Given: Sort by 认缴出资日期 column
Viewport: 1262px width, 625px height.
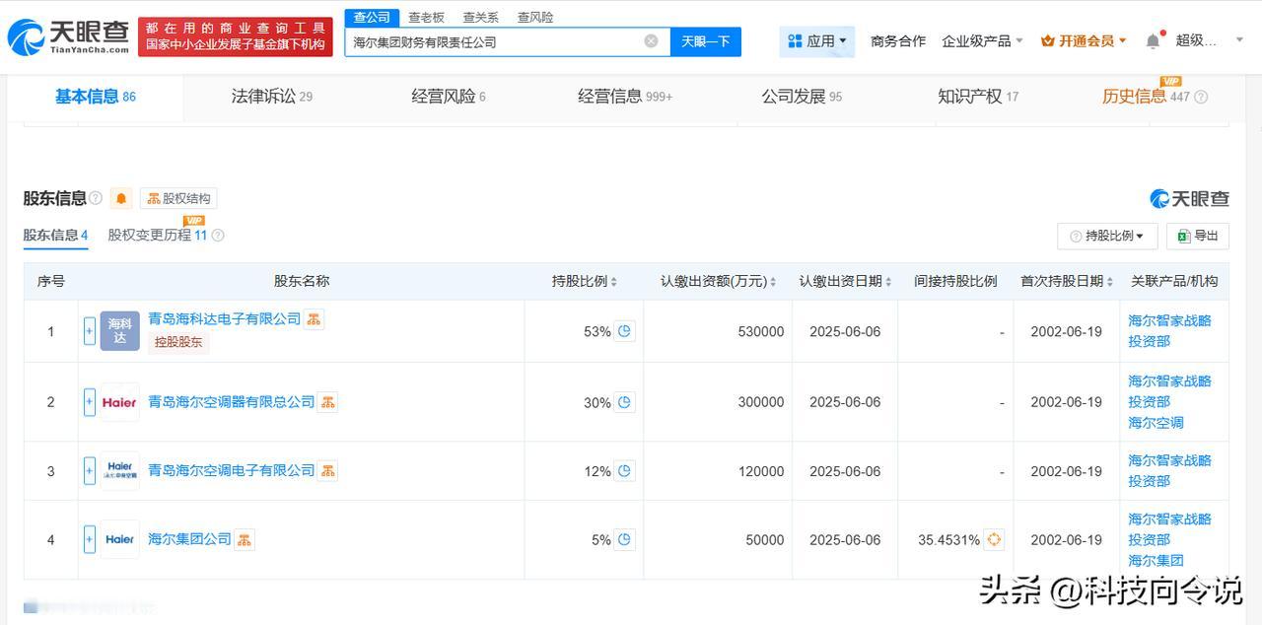Looking at the screenshot, I should (x=845, y=281).
